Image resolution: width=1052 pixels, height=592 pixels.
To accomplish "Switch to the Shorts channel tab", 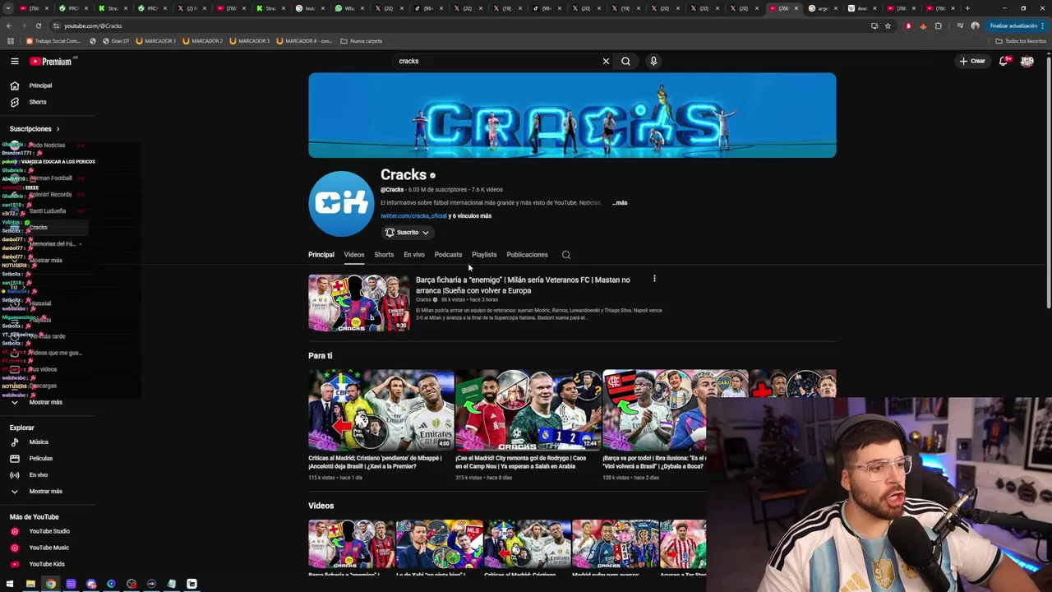I will [384, 255].
